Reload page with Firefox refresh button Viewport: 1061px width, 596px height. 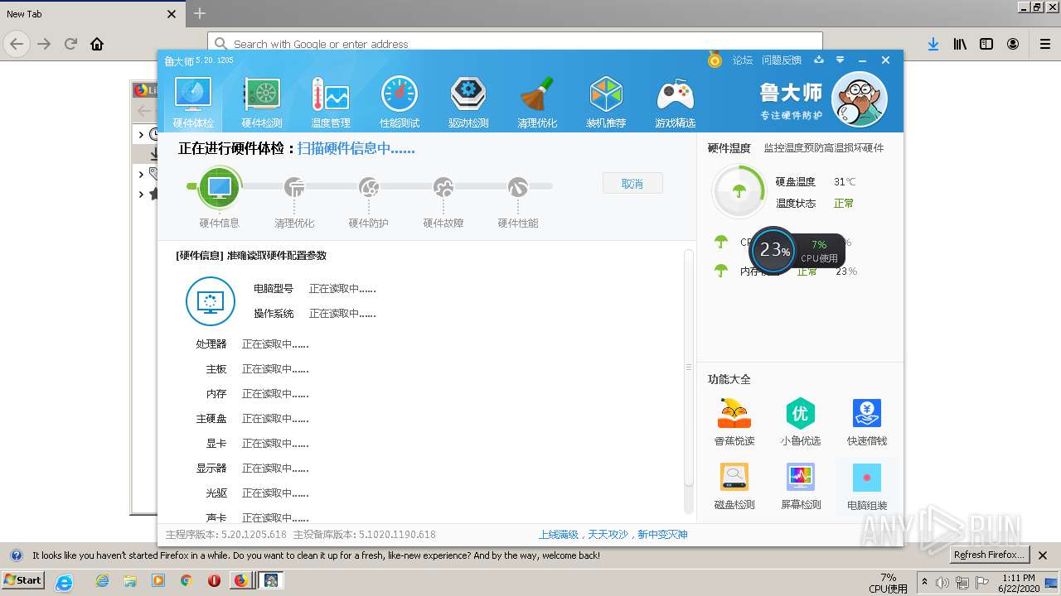coord(70,44)
